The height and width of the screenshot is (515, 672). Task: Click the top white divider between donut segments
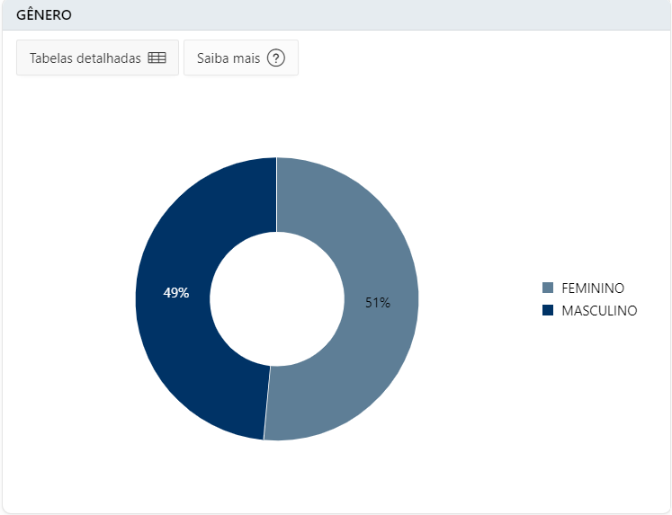[x=277, y=195]
